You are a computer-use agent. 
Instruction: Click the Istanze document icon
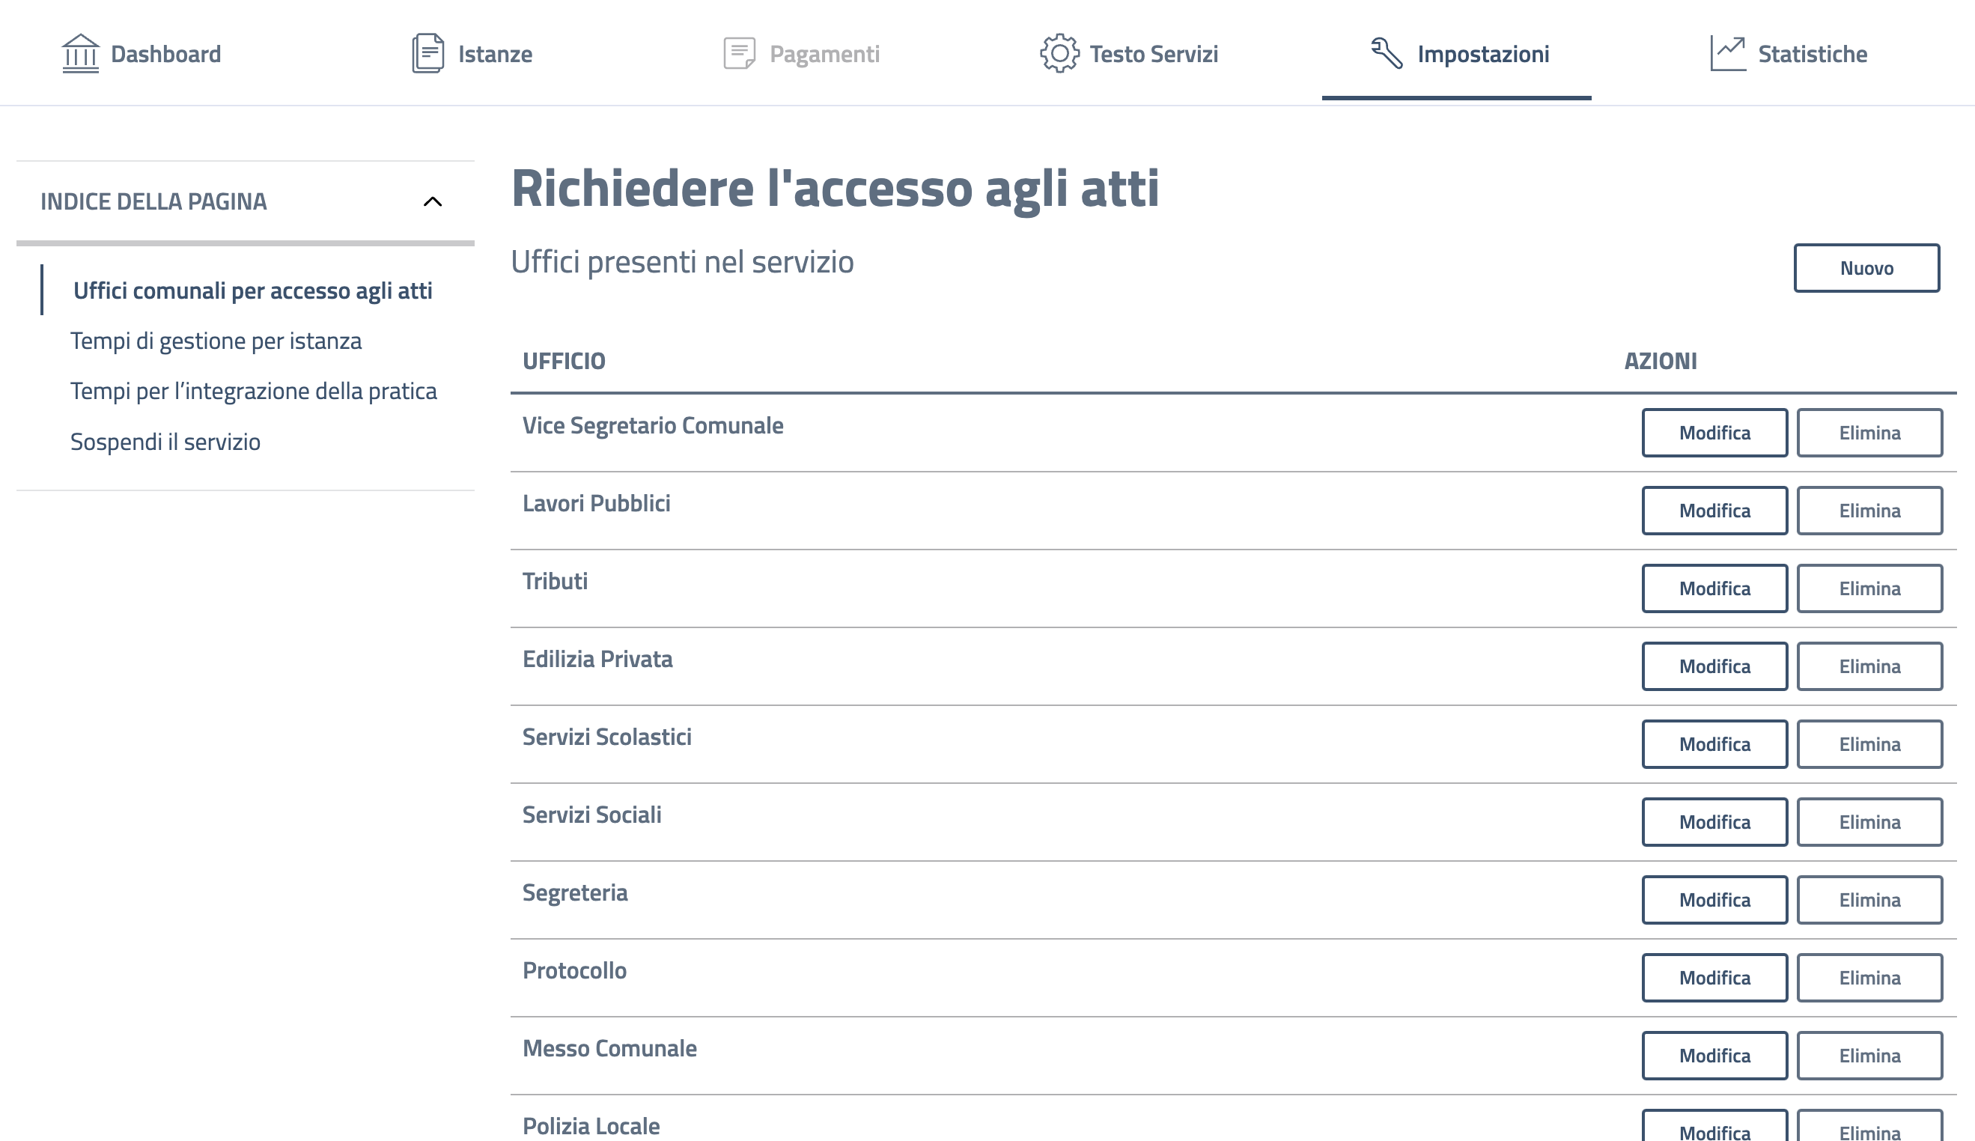click(427, 53)
